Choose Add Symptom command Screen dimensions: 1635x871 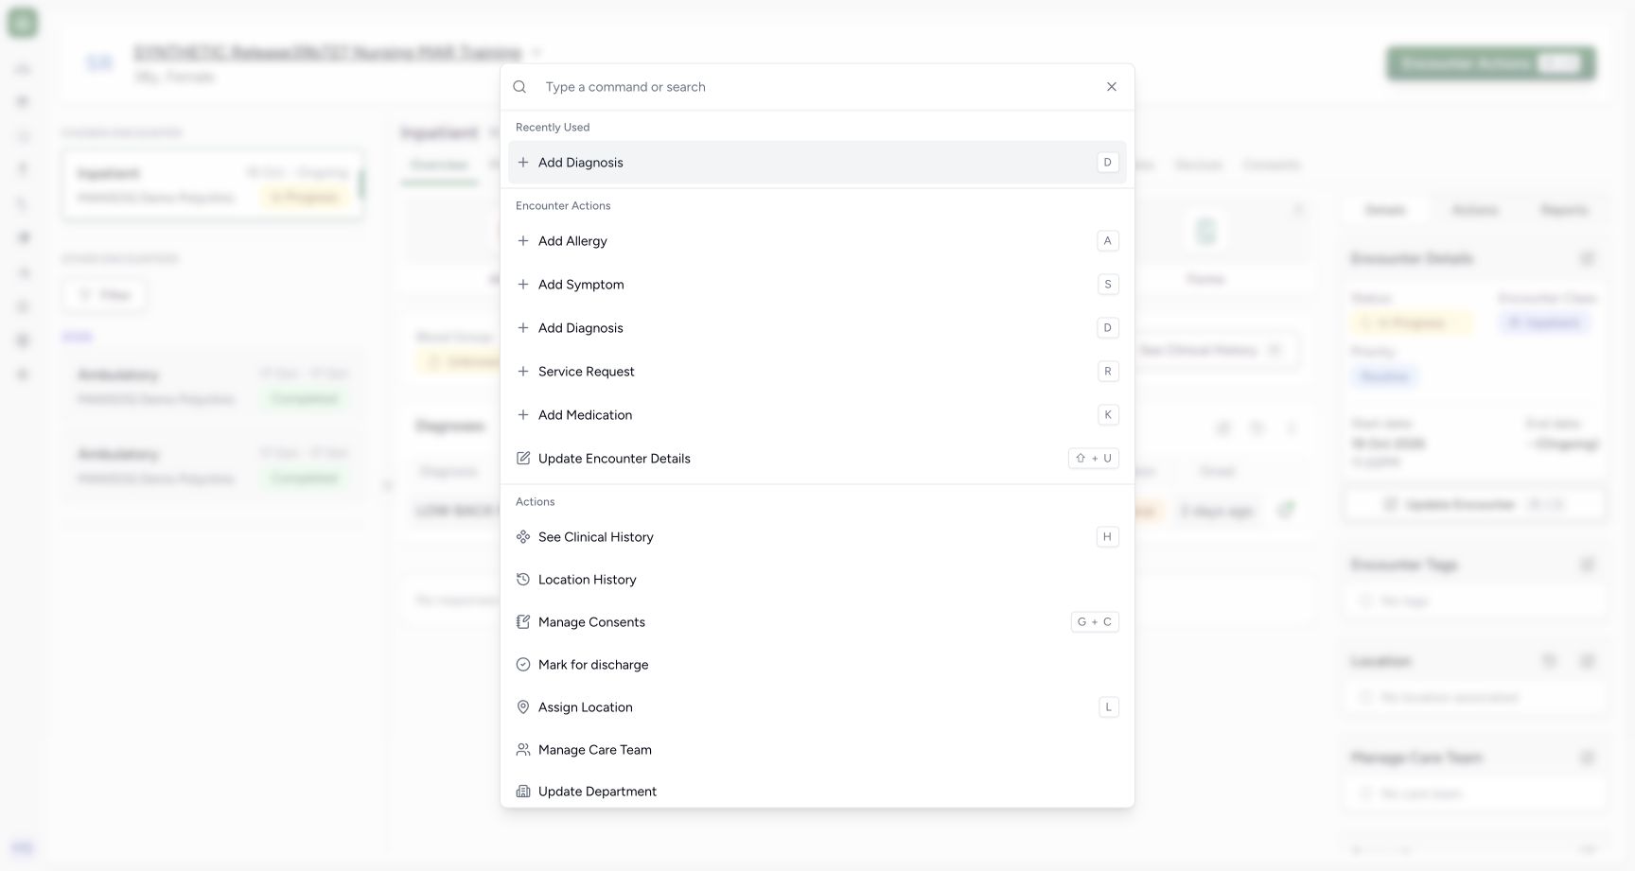coord(817,285)
